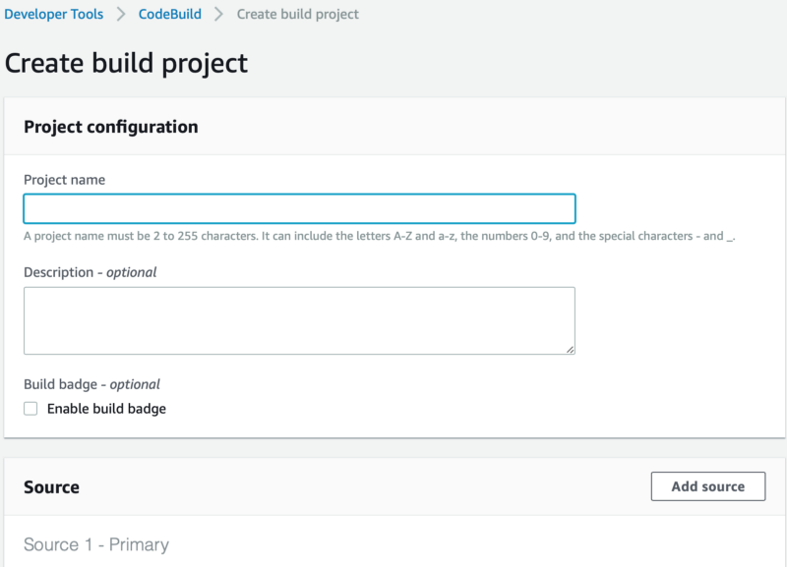Viewport: 787px width, 567px height.
Task: Click the Build badge - optional label
Action: coord(91,384)
